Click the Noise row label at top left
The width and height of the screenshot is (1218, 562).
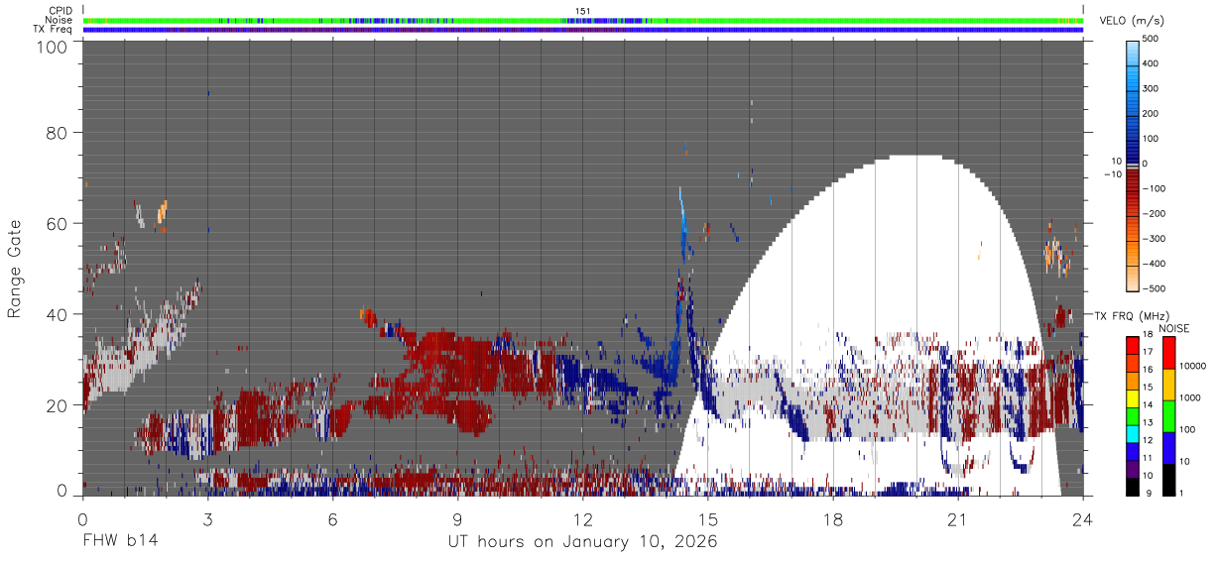click(x=60, y=20)
